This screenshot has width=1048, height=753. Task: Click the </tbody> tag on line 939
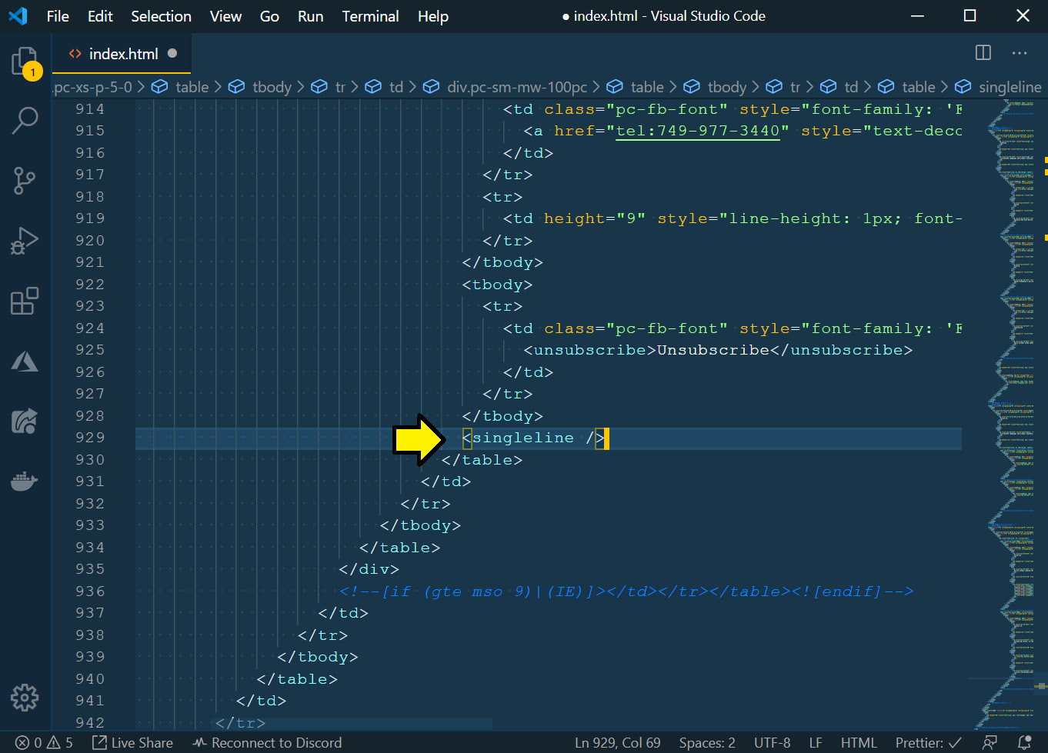click(318, 657)
